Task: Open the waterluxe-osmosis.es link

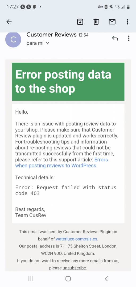Action: pos(77,239)
